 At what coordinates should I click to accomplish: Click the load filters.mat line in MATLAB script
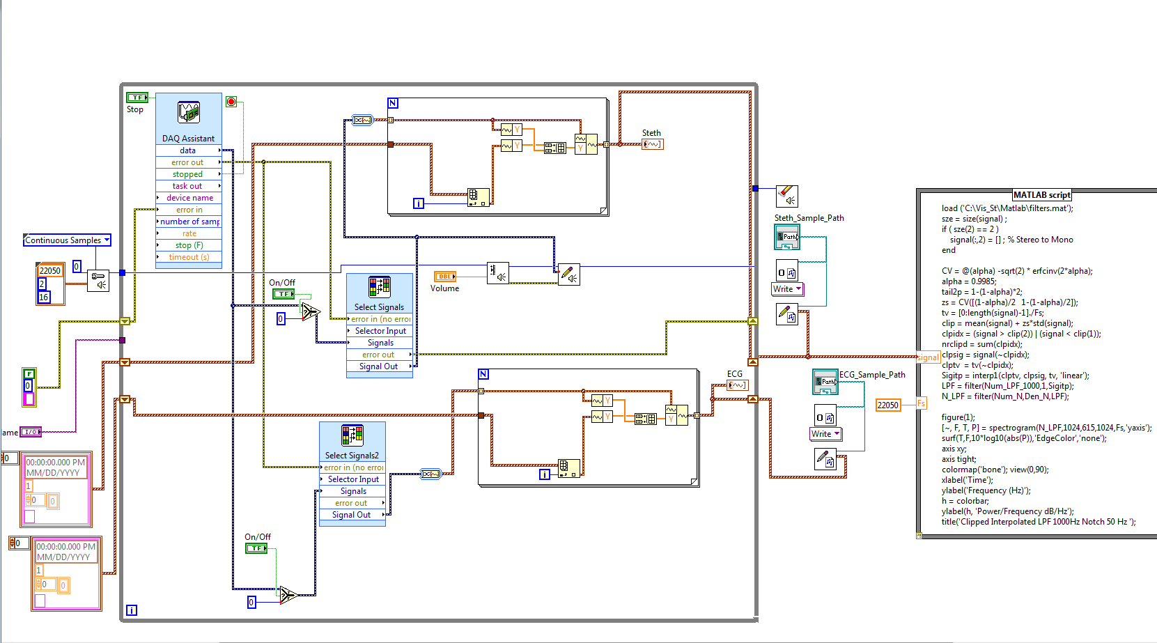click(1007, 208)
